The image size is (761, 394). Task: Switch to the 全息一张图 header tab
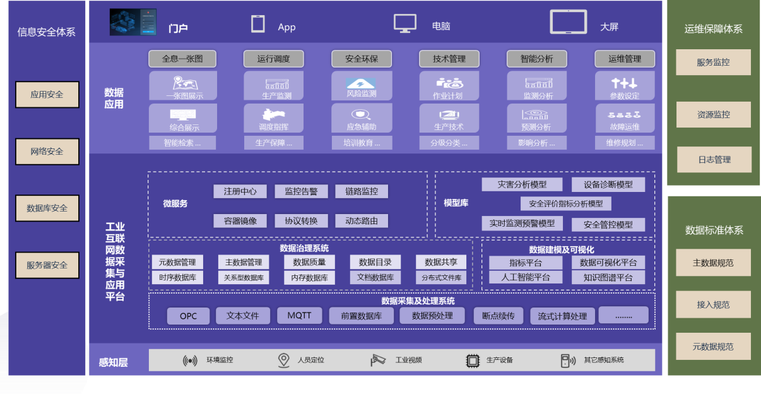(182, 59)
